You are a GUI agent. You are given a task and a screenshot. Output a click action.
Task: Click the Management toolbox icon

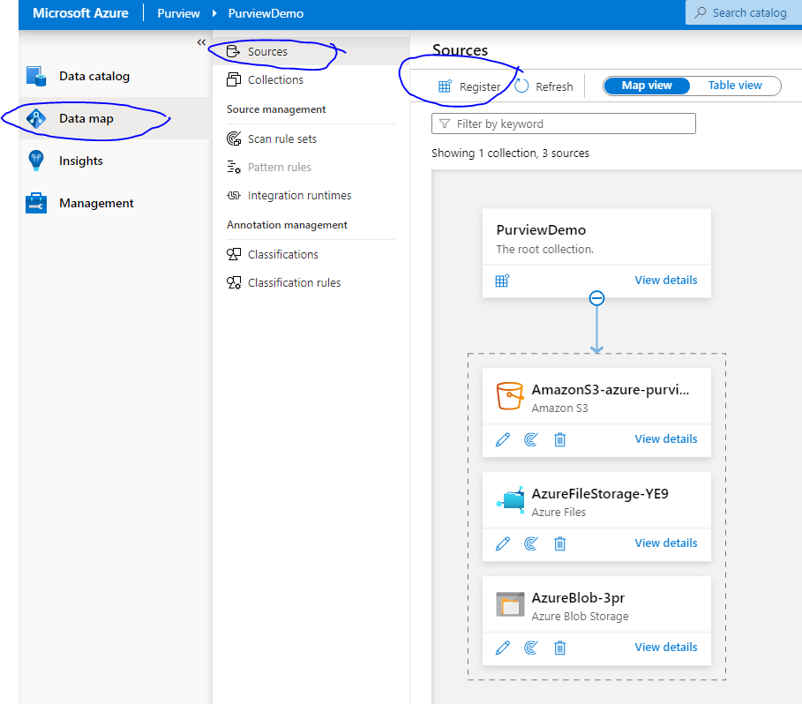tap(36, 203)
